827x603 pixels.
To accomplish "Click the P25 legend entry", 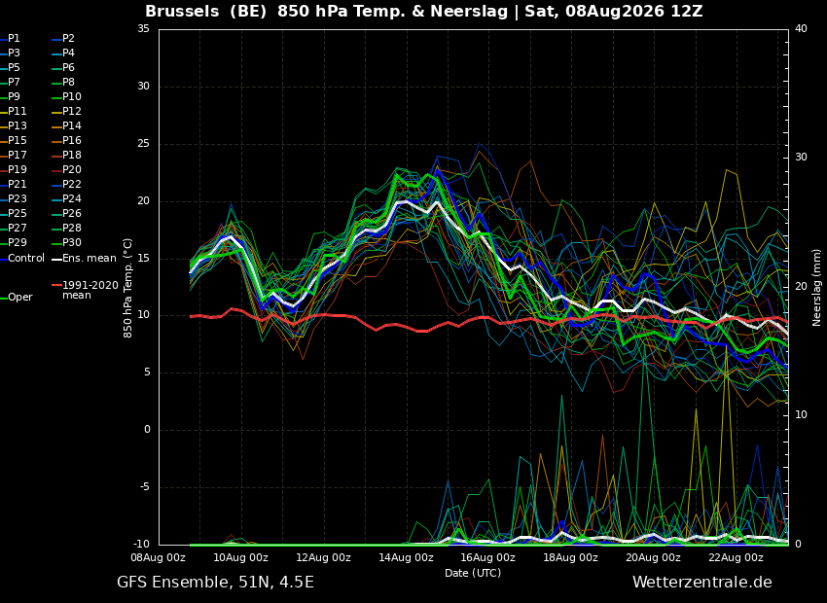I will tap(14, 213).
